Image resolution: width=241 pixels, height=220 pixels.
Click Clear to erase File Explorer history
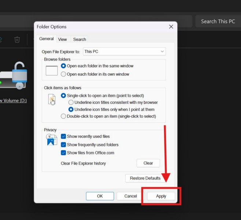coord(148,163)
